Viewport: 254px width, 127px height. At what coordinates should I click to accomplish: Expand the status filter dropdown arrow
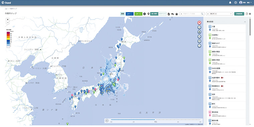[x=231, y=14]
